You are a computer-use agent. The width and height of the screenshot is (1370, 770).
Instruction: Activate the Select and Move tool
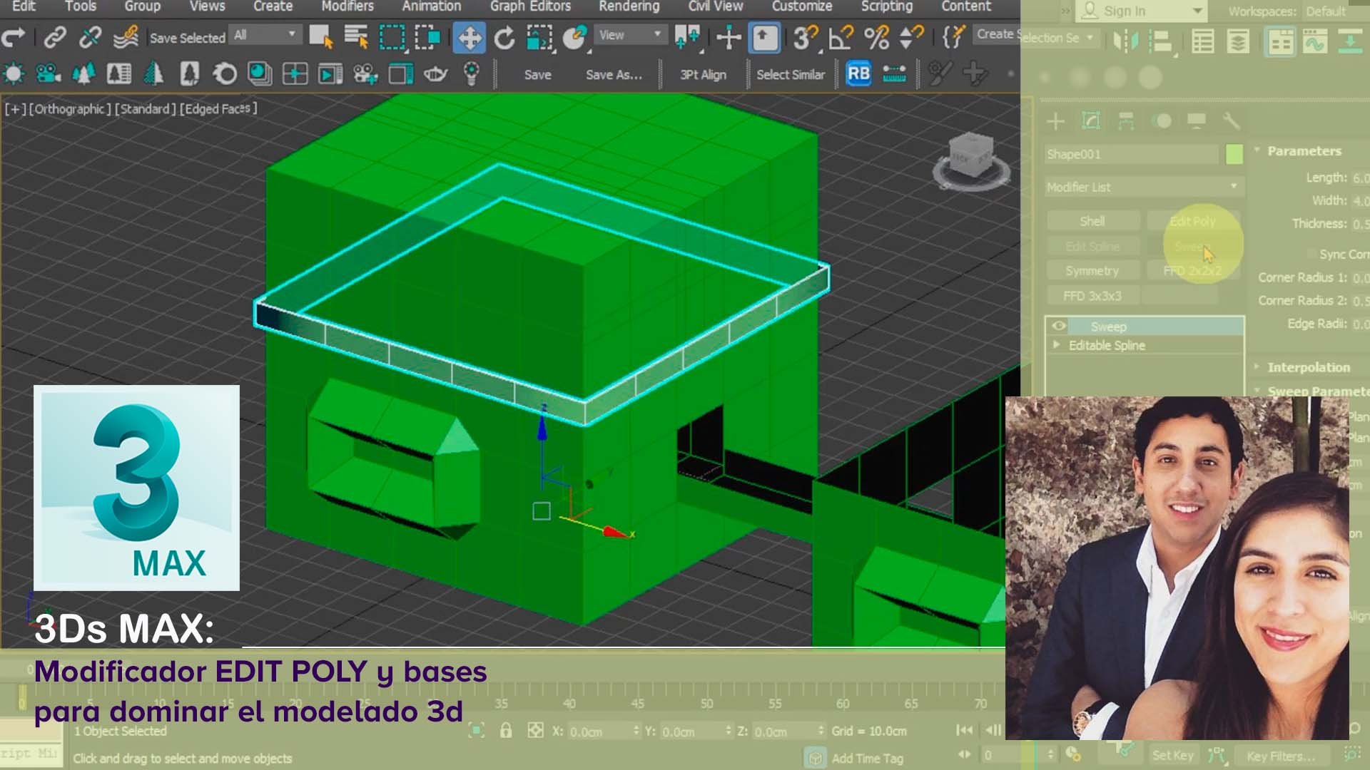click(x=469, y=37)
